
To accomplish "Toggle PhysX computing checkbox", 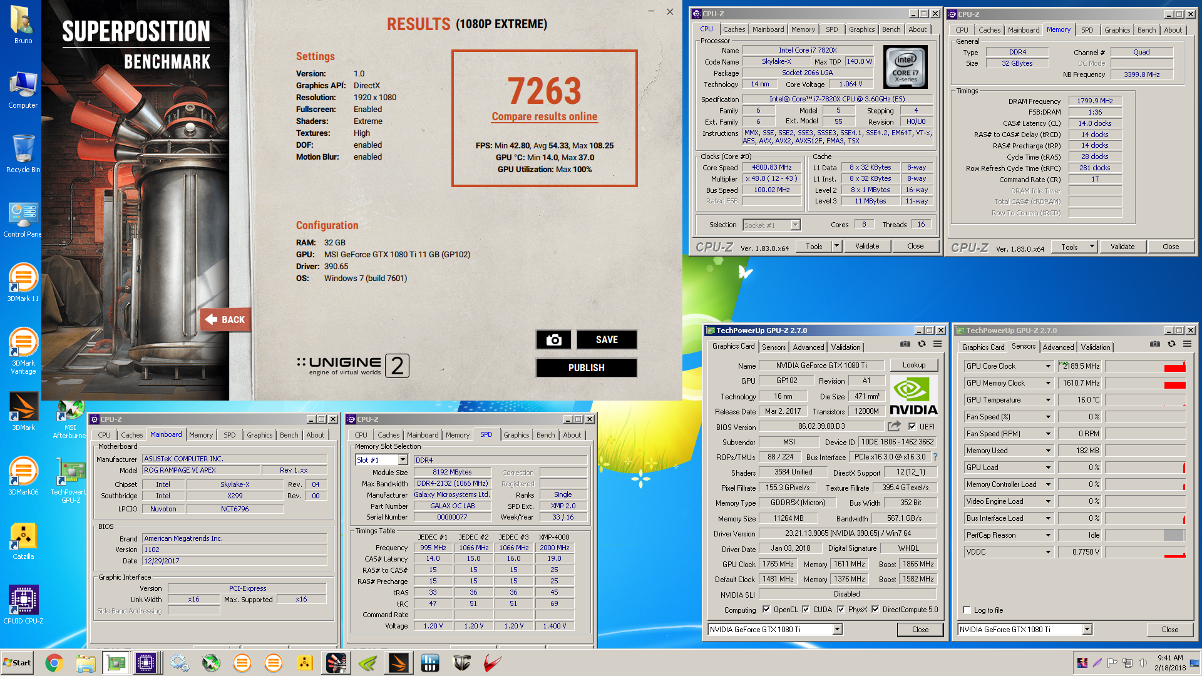I will [x=841, y=610].
